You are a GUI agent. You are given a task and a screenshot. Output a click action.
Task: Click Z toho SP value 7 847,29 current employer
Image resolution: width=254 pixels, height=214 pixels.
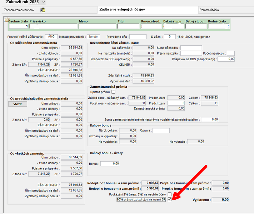click(x=39, y=64)
